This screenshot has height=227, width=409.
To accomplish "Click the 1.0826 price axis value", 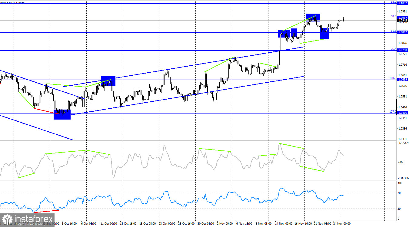I will coord(402,44).
